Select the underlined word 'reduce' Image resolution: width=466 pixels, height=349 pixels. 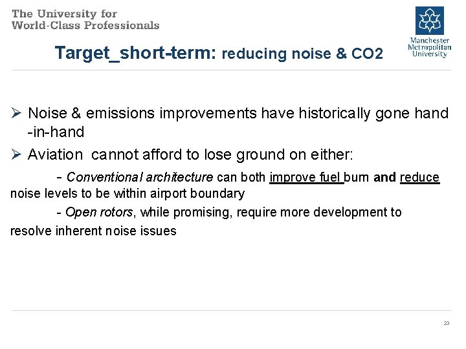tap(419, 177)
